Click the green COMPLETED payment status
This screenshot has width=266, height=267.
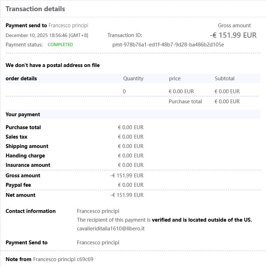(60, 45)
